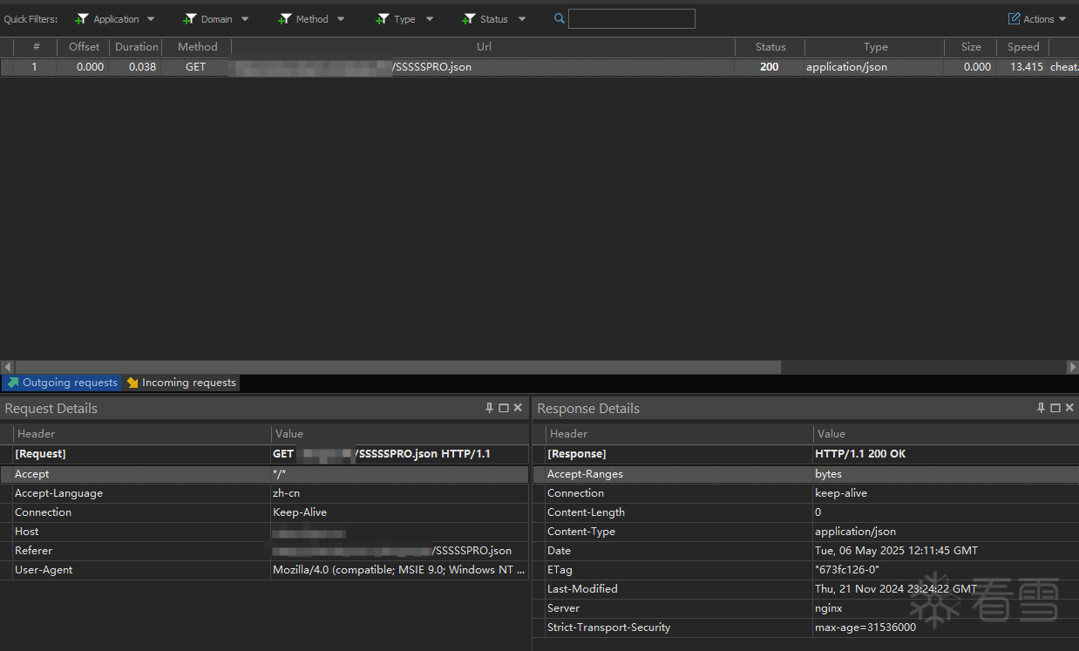Select the /SSSSSPRO.json request URL cell
This screenshot has height=651, width=1079.
[484, 66]
